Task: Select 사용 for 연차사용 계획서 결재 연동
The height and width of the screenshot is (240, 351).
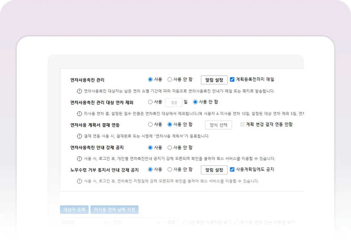Action: click(x=150, y=125)
